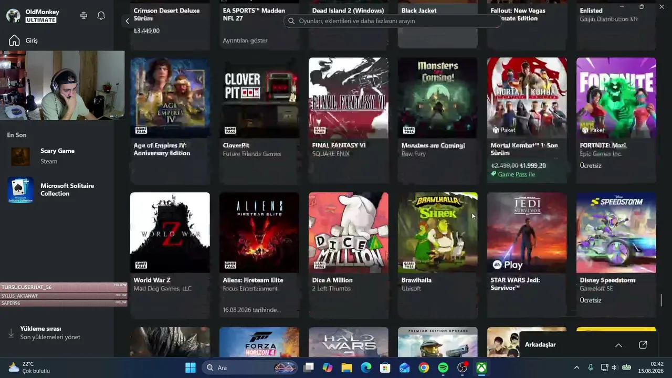Open the FINAL FANTASY VI cover art

pyautogui.click(x=349, y=98)
